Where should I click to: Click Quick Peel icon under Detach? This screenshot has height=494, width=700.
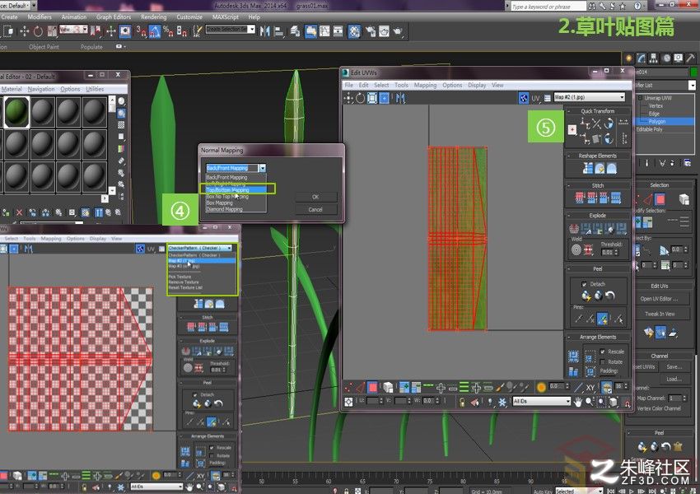click(x=586, y=296)
